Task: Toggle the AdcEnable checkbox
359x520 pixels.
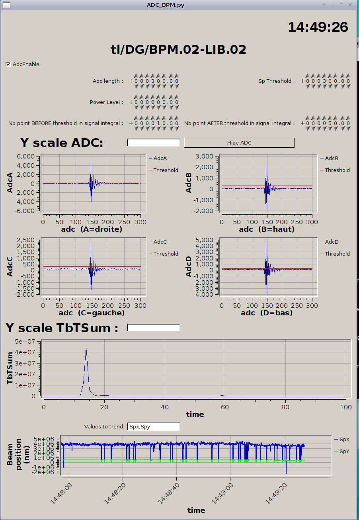Action: (8, 64)
